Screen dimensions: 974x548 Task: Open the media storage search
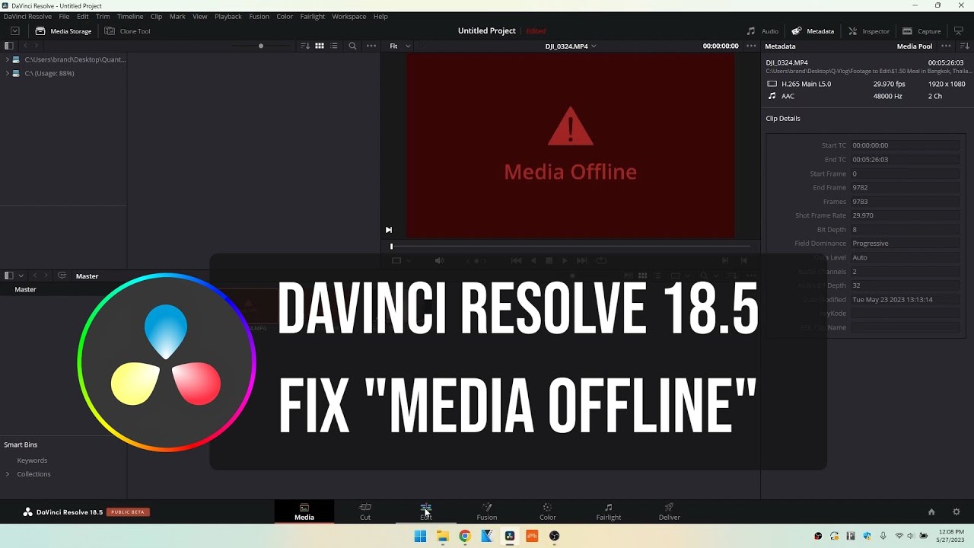pos(352,46)
